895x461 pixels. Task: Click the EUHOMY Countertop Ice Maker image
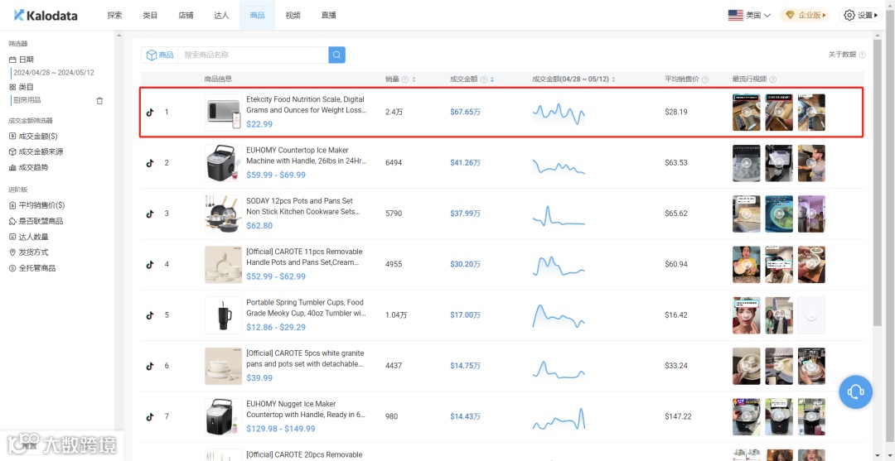(x=223, y=163)
